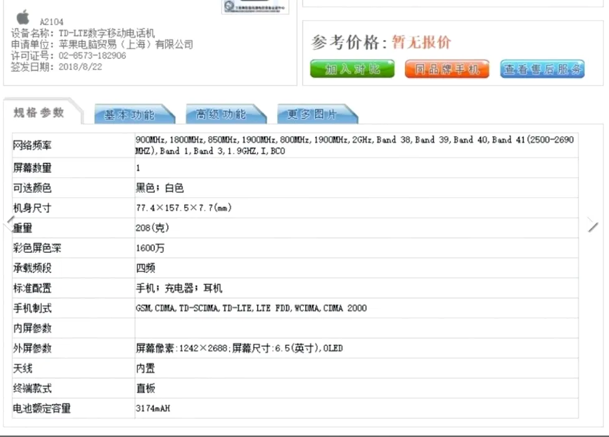Image resolution: width=609 pixels, height=437 pixels.
Task: Click the 3174mAH battery capacity value
Action: (x=153, y=408)
